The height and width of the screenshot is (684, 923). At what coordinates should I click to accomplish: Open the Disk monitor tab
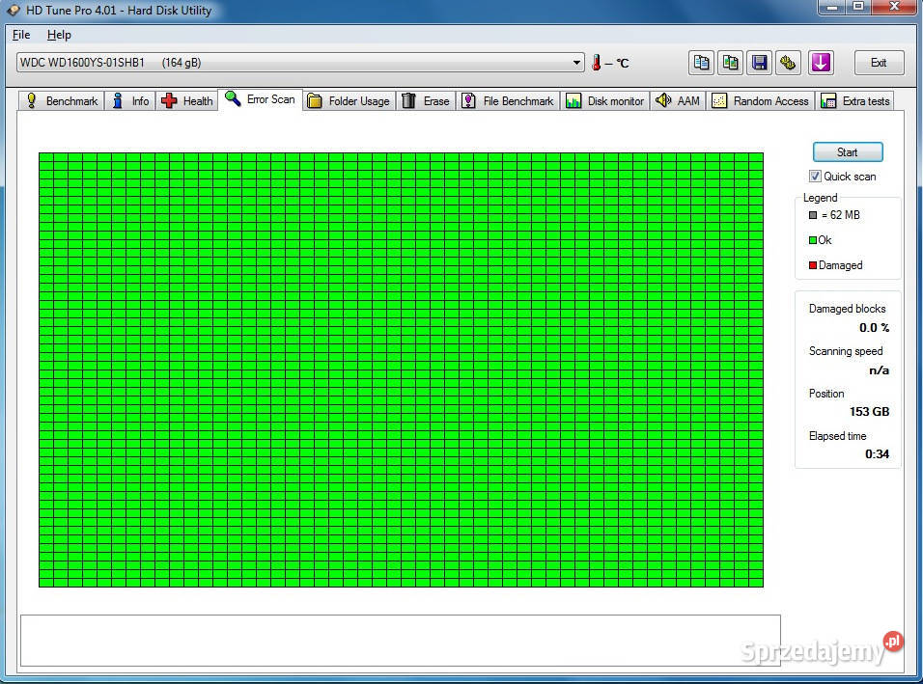605,100
